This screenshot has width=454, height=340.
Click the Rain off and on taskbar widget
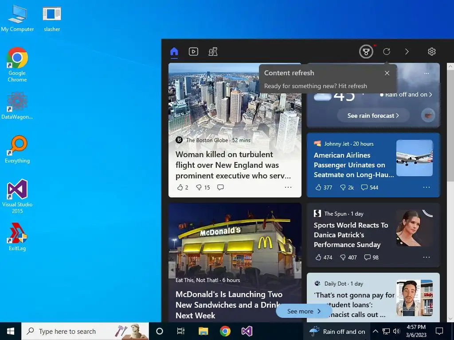click(337, 331)
